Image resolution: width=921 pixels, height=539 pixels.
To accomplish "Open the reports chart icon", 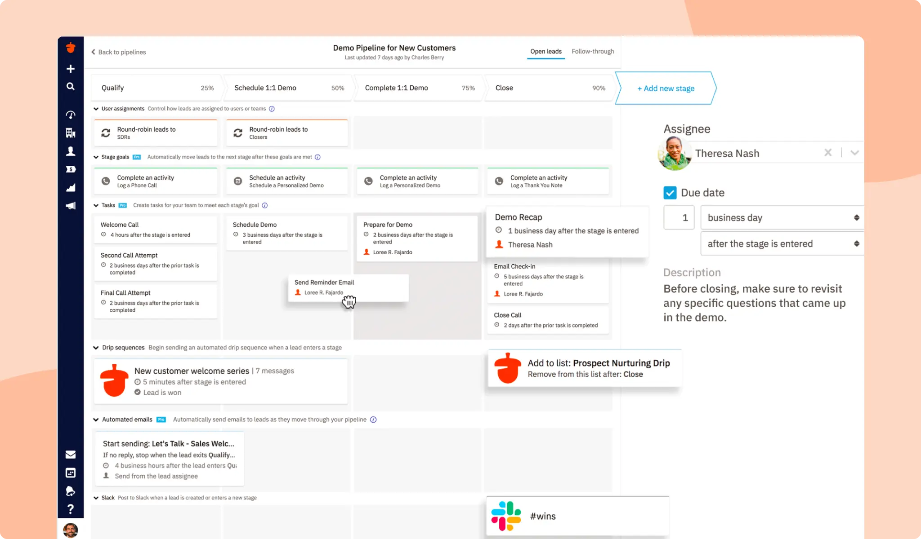I will point(71,187).
